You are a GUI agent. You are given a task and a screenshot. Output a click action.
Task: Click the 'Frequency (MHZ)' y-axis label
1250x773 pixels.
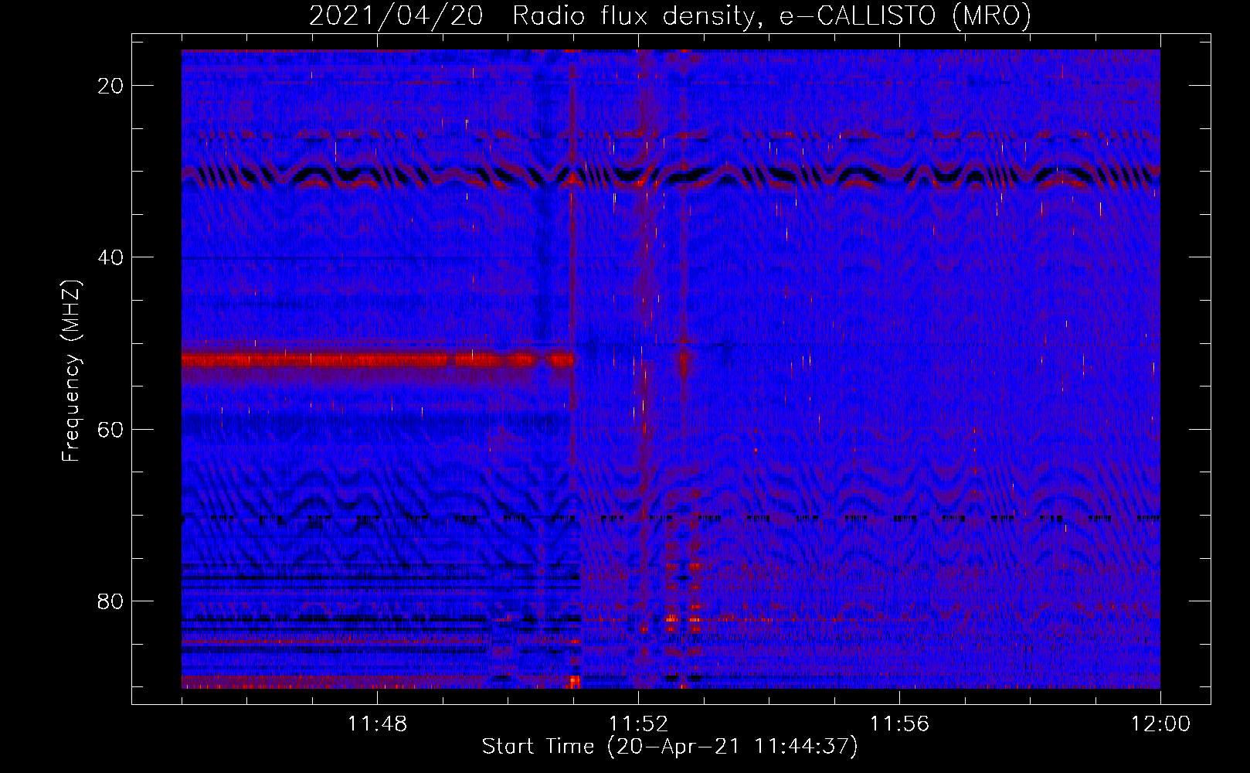coord(71,370)
